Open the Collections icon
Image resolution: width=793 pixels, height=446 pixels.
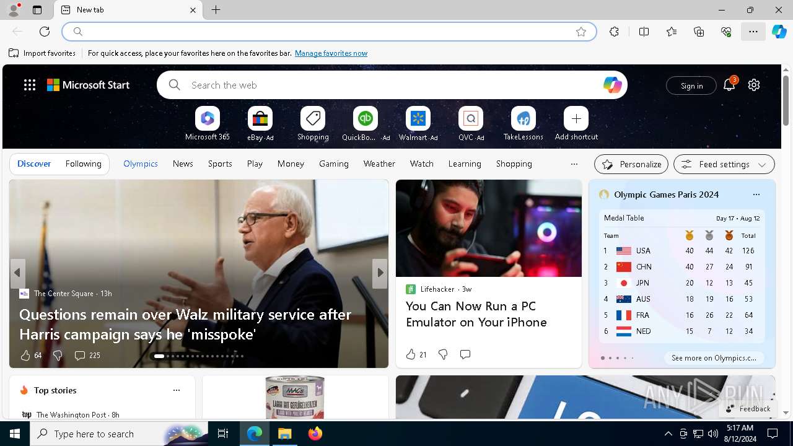[x=699, y=32]
